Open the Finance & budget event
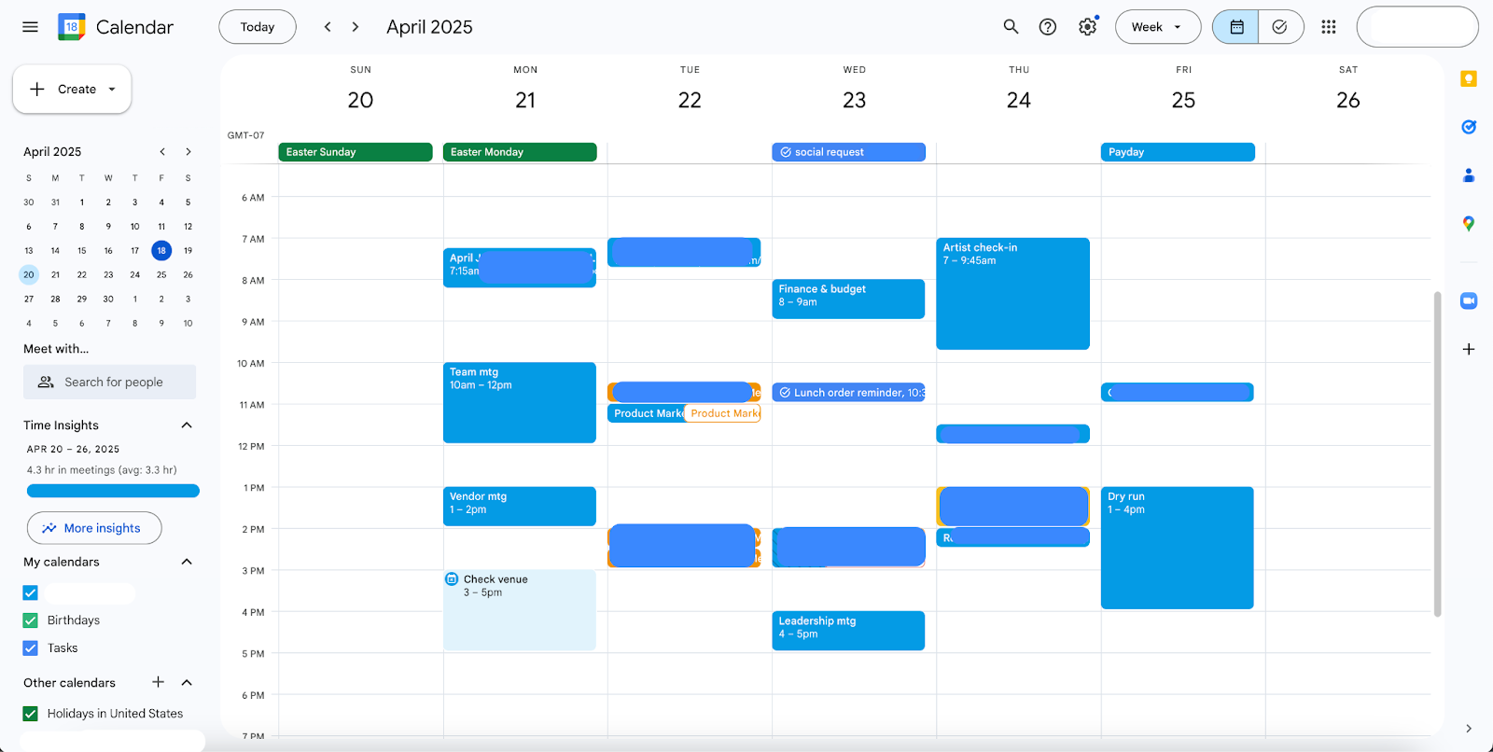The image size is (1493, 752). (848, 299)
